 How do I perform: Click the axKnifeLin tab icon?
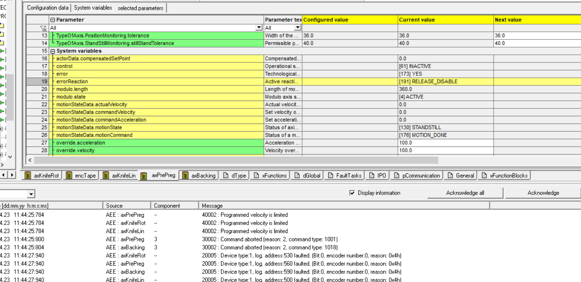[106, 176]
